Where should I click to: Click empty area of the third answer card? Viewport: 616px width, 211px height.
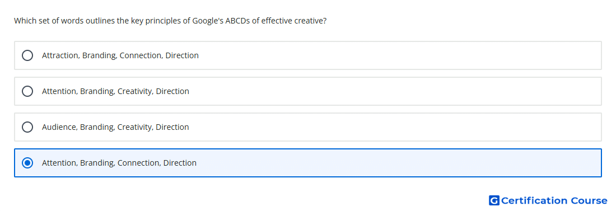point(393,127)
